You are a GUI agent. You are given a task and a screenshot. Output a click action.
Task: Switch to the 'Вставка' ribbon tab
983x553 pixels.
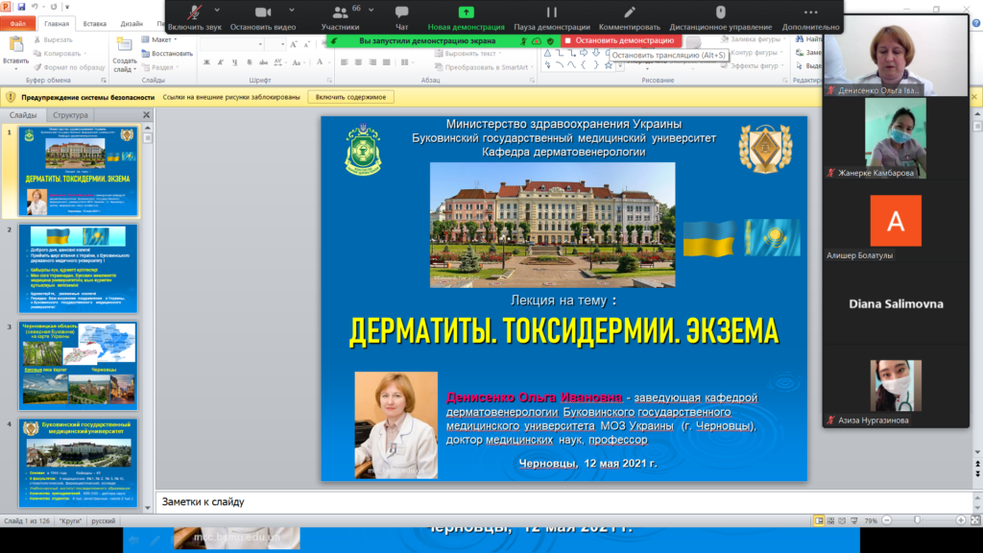coord(95,23)
